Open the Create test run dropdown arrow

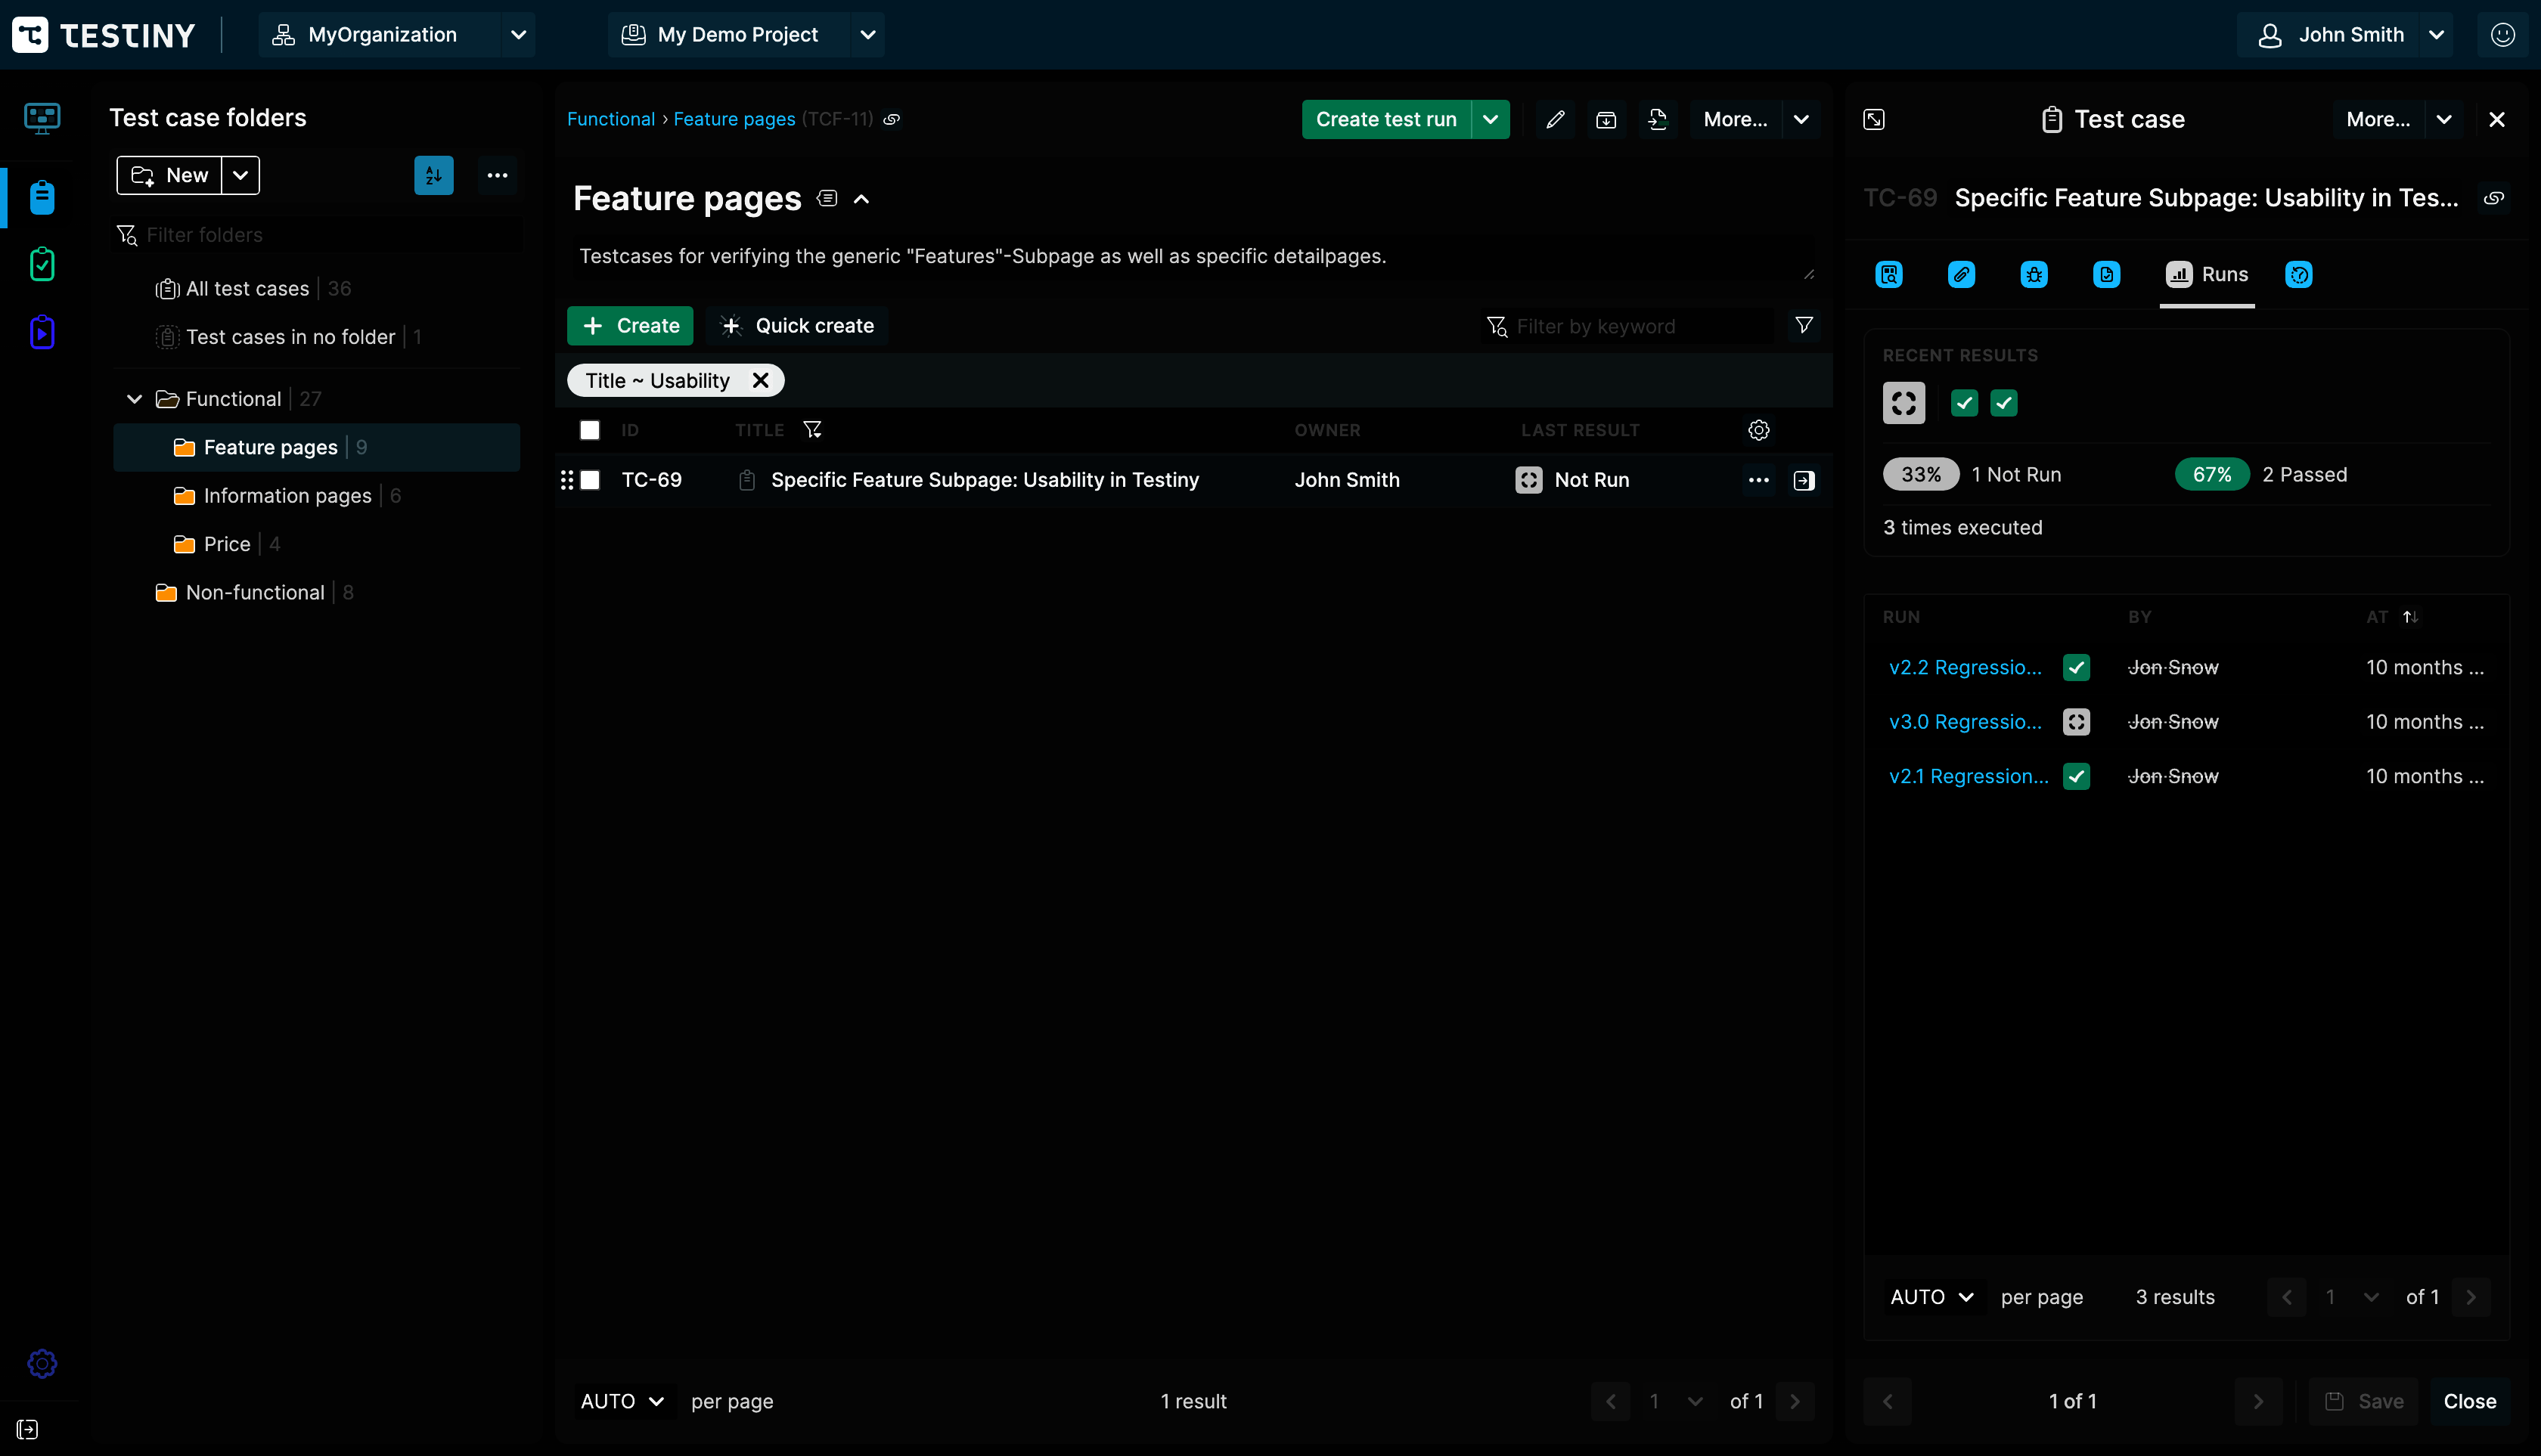pyautogui.click(x=1490, y=119)
